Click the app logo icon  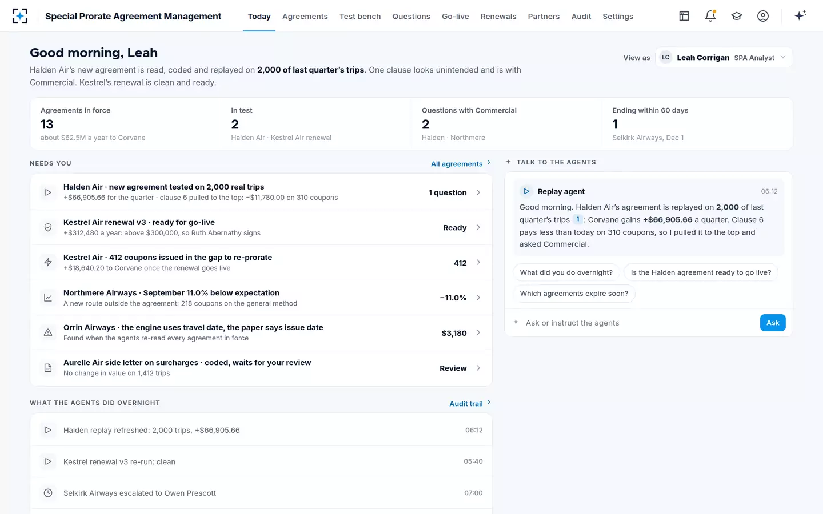pyautogui.click(x=20, y=16)
